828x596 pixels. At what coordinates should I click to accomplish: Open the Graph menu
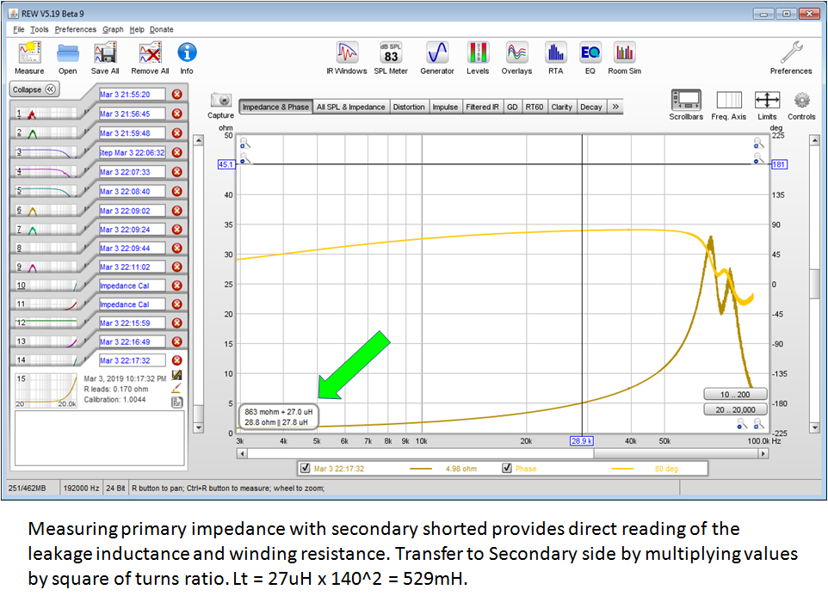113,29
